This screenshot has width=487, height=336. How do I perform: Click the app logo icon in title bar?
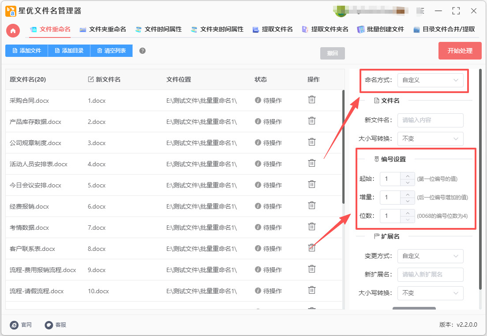tap(11, 11)
